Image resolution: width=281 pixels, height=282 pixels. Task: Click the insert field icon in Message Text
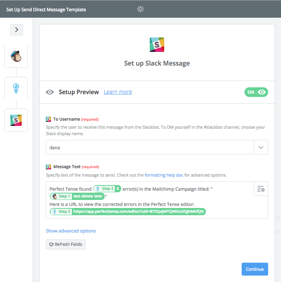[x=261, y=189]
